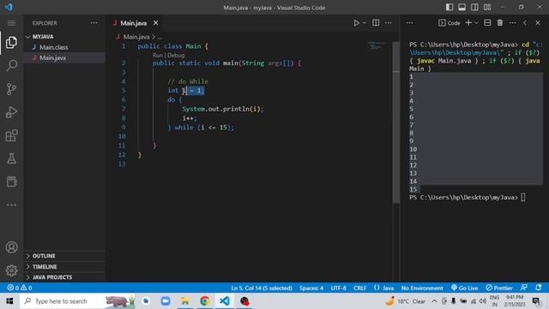Open terminal panel views ellipsis
Viewport: 549px width, 309px height.
(409, 23)
